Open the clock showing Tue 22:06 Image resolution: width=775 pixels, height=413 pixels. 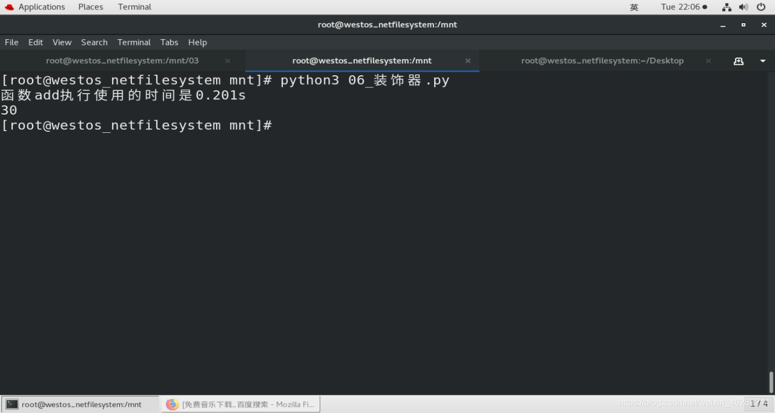coord(684,7)
